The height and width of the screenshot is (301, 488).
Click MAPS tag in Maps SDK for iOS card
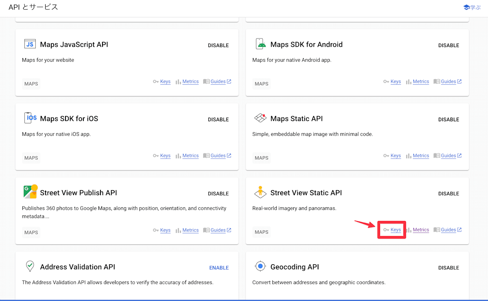coord(31,158)
